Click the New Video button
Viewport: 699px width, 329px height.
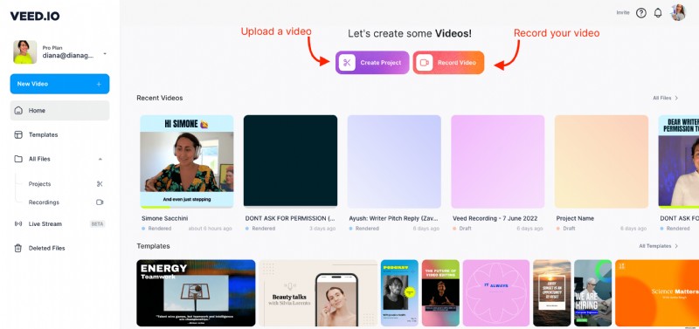[59, 84]
